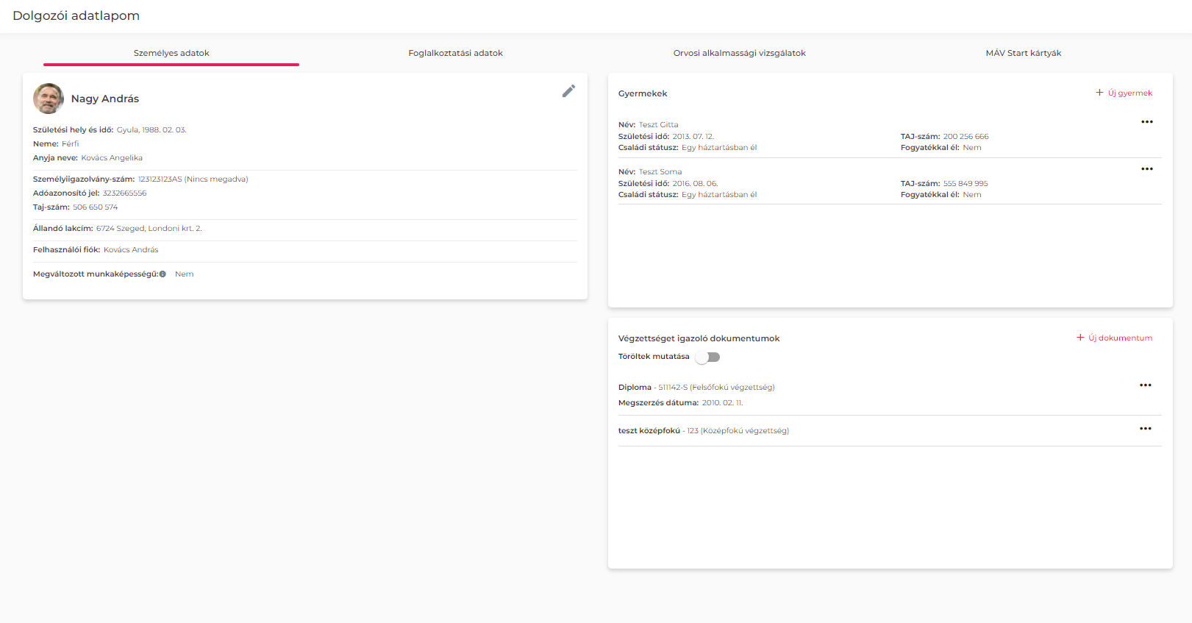Click birth date 2013. 07. 12.
This screenshot has width=1192, height=623.
tap(693, 137)
